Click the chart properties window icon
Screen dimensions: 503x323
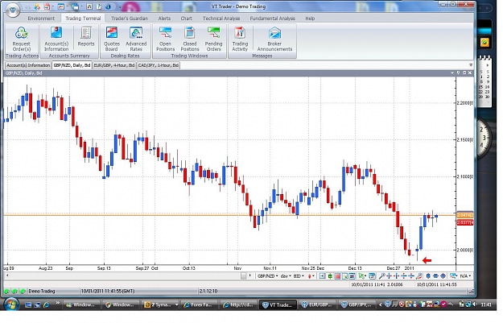pyautogui.click(x=372, y=276)
